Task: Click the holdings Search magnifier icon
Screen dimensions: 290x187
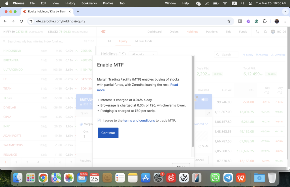Action: pyautogui.click(x=217, y=55)
